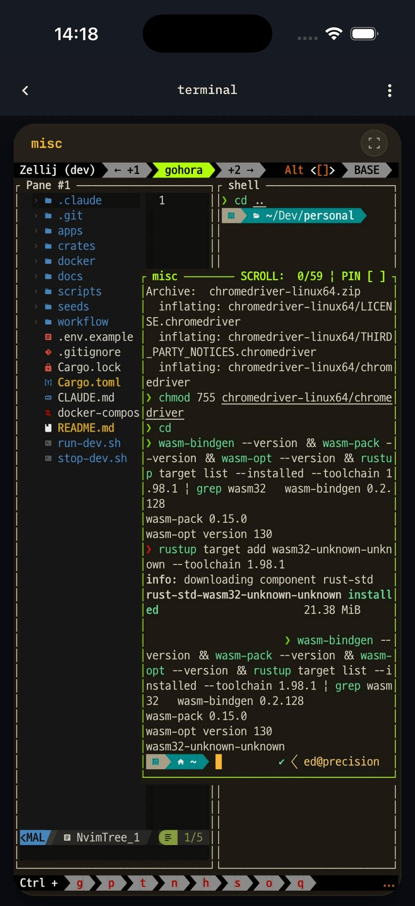Go back using the top-left chevron
The image size is (415, 906).
[25, 90]
